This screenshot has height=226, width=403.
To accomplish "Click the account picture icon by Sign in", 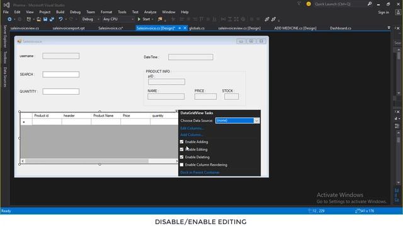I will pos(398,13).
